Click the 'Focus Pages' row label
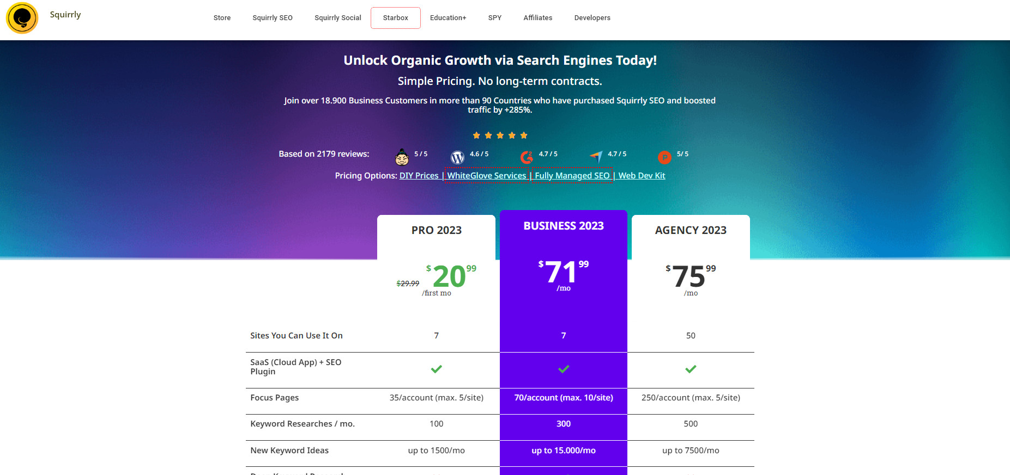1010x475 pixels. pos(274,398)
